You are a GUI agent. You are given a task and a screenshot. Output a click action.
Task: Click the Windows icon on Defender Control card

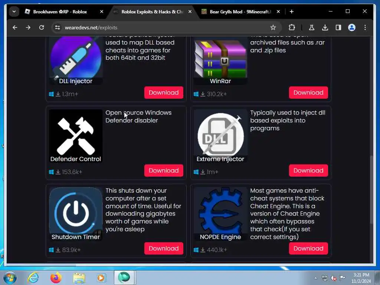pos(51,172)
